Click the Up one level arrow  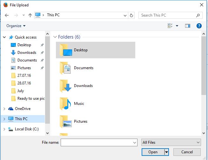[30, 15]
